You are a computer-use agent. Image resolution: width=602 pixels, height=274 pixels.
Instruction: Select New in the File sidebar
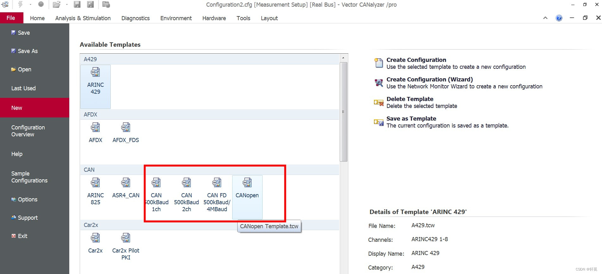click(34, 108)
